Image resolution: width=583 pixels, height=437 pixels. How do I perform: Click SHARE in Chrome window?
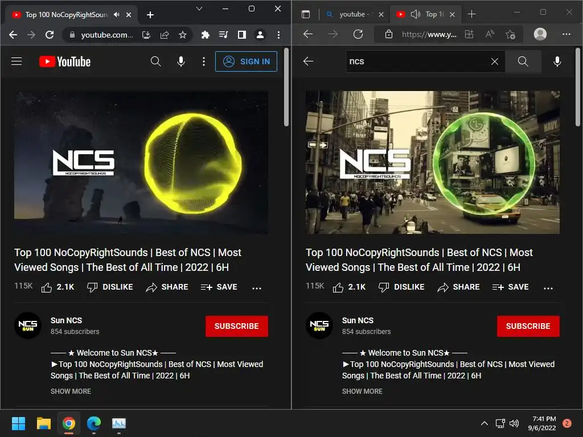click(x=167, y=287)
